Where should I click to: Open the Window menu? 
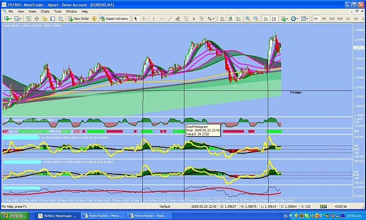[x=71, y=12]
